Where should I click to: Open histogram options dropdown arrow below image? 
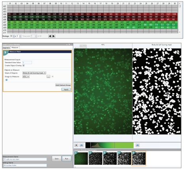click(x=76, y=145)
